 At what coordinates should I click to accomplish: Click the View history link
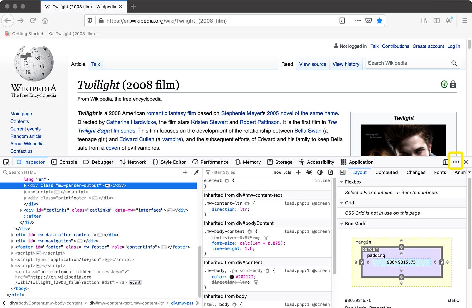tap(346, 64)
